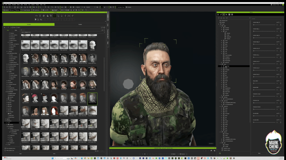Open the Actor content category icon
Screen dimensions: 286x160
click(x=40, y=16)
